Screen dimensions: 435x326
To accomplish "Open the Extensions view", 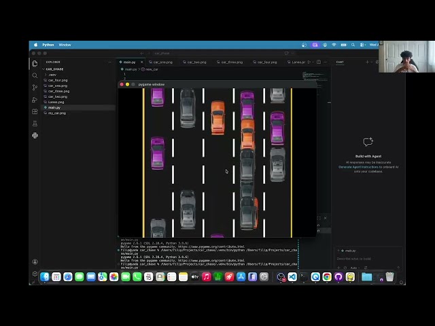I will [x=35, y=111].
